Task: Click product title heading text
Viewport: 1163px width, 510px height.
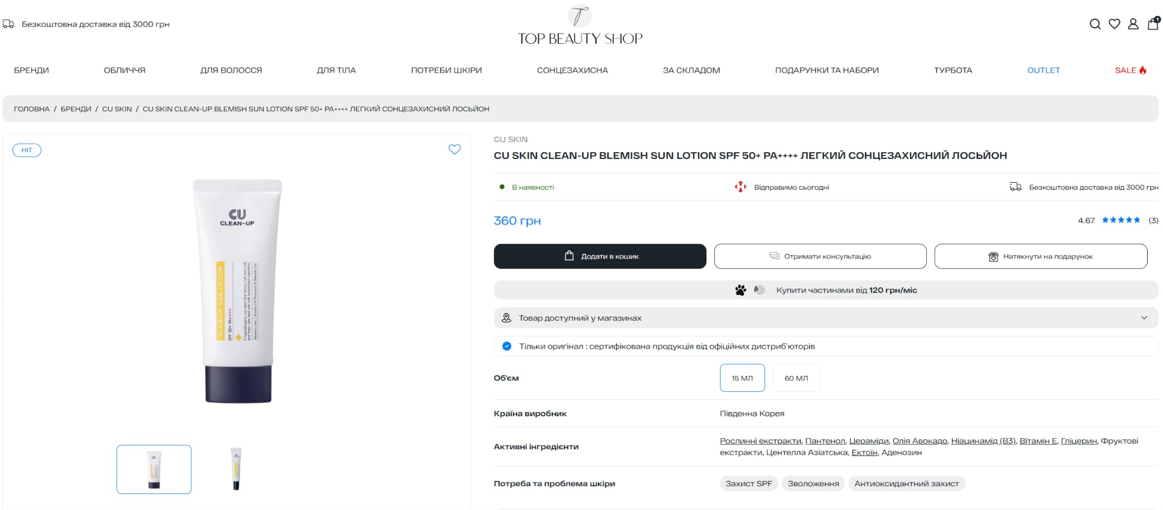Action: pyautogui.click(x=750, y=156)
